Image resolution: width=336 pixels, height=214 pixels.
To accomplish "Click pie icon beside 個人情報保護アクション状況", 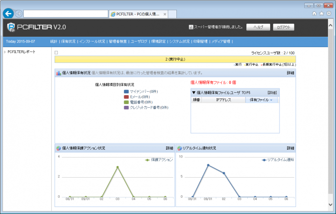I will click(58, 148).
